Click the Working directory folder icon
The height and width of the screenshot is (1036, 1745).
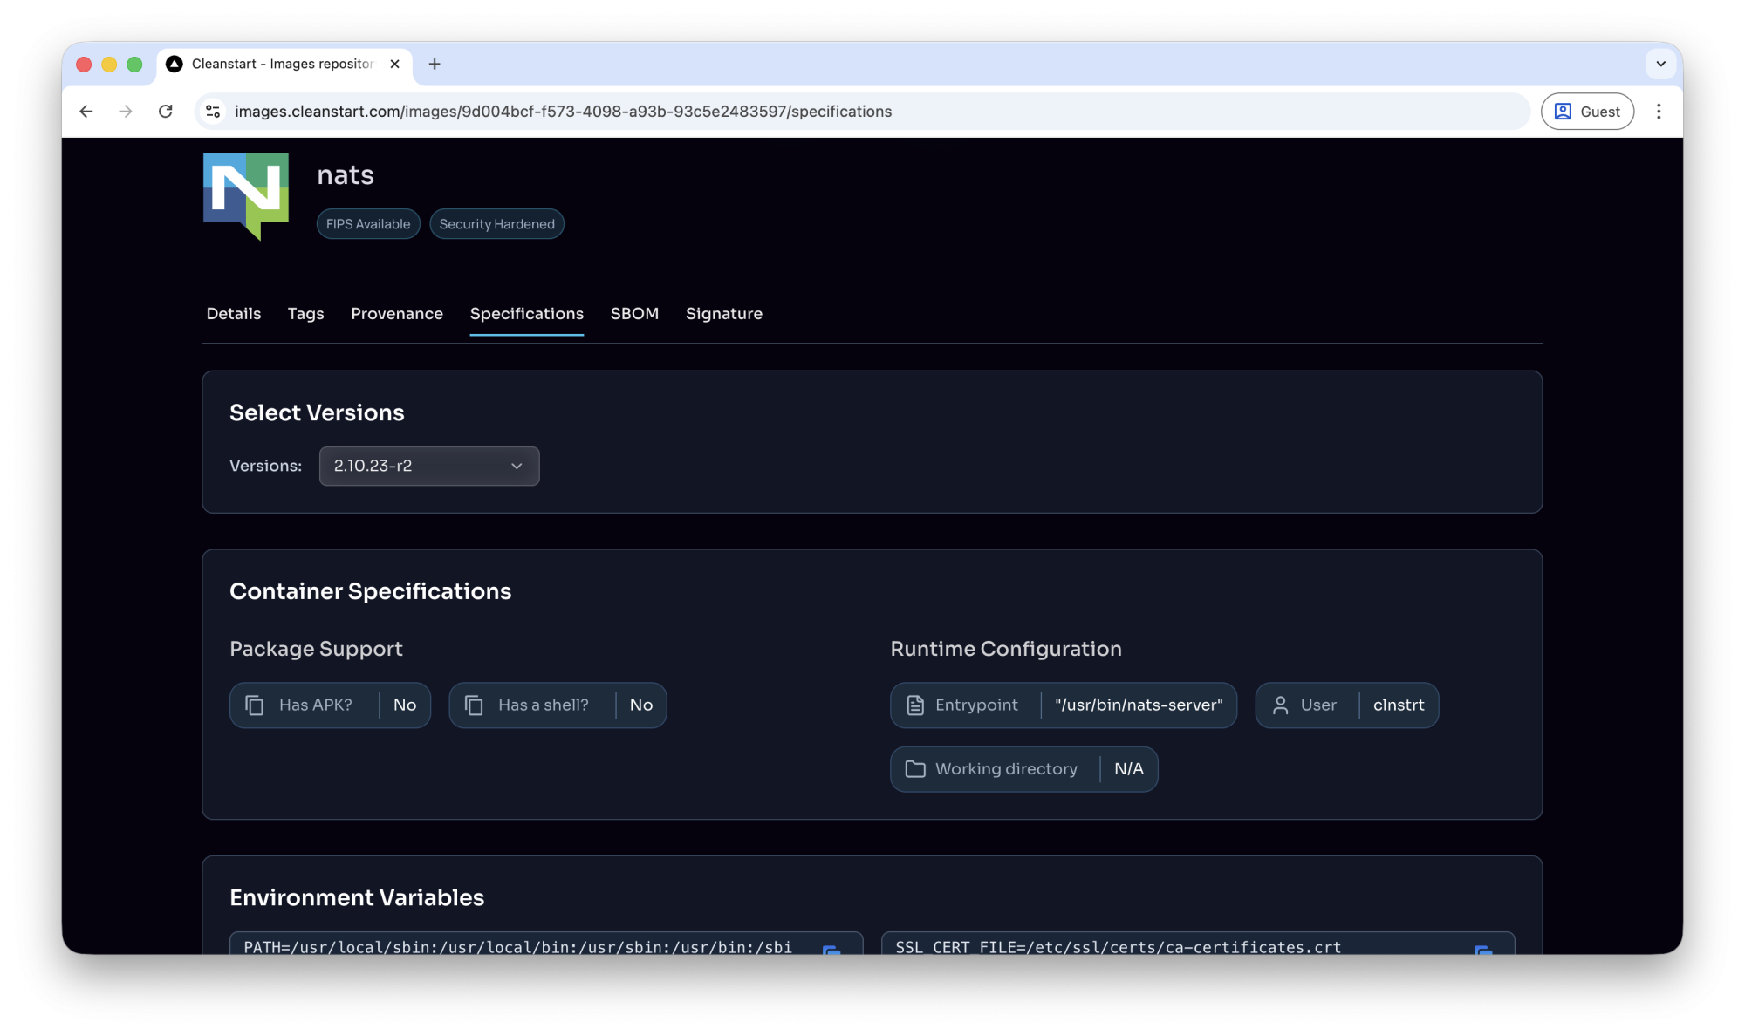click(915, 769)
